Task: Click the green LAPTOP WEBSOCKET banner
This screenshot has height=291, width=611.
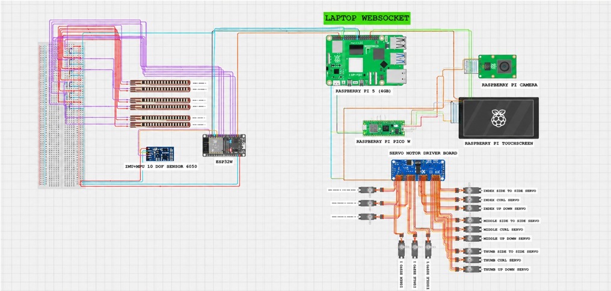Action: [367, 18]
